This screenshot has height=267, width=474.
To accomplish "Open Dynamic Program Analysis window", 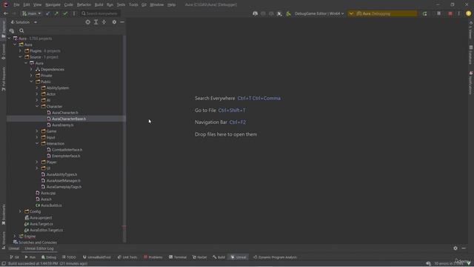I will 275,257.
